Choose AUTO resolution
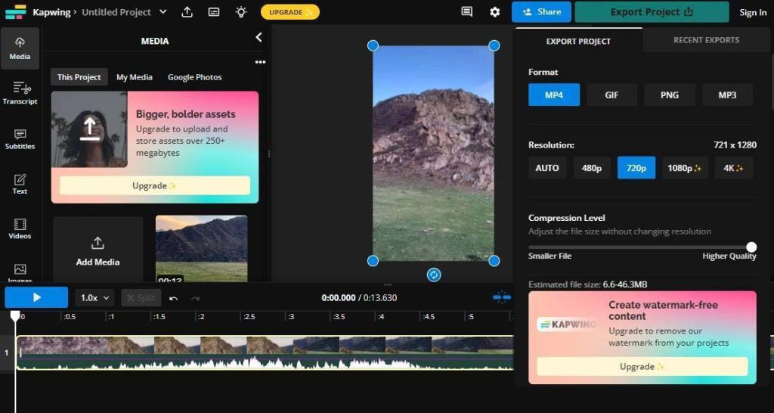This screenshot has height=413, width=774. 547,168
